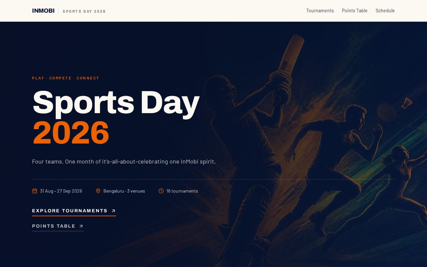This screenshot has width=427, height=267.
Task: Click the location pin icon beside Bengaluru
Action: click(98, 191)
